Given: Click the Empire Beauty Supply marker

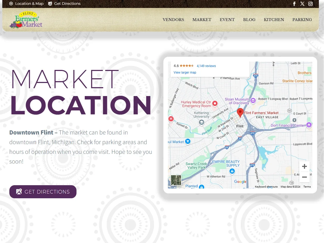Looking at the screenshot, I should (x=232, y=171).
